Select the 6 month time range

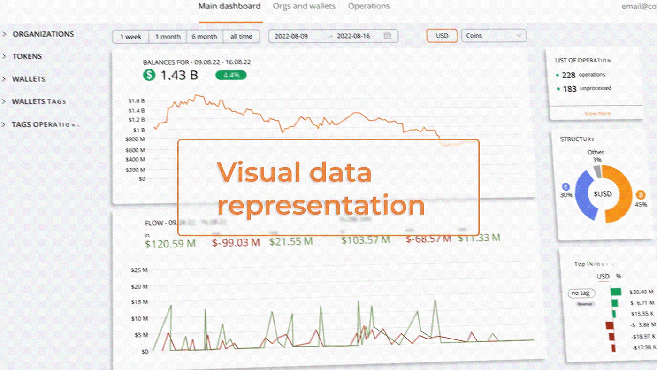(x=204, y=37)
